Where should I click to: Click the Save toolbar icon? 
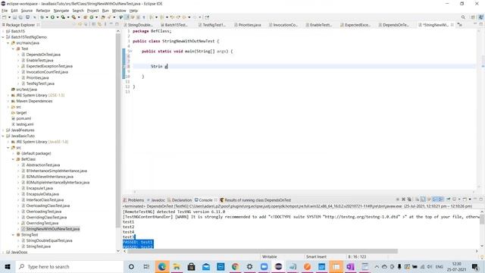14,17
